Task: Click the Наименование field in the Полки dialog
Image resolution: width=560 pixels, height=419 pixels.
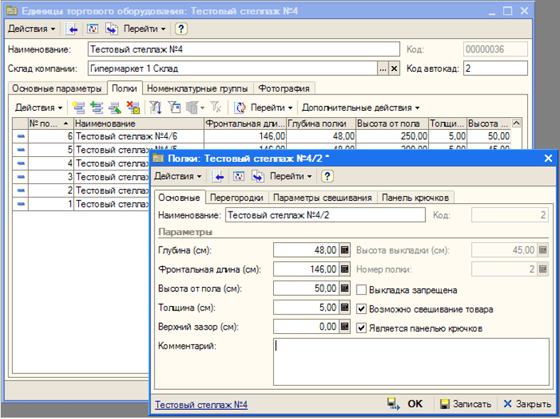Action: [x=325, y=215]
